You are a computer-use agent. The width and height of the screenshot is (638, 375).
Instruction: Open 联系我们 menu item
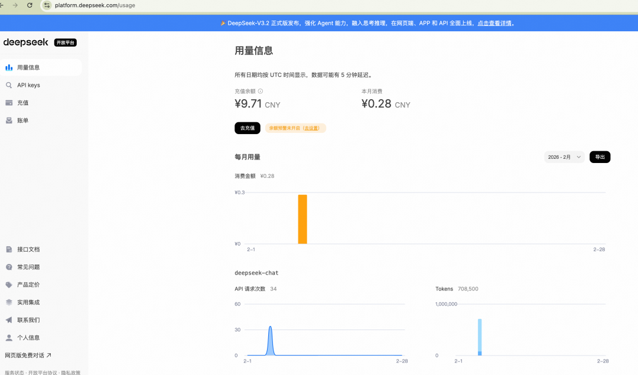point(41,320)
